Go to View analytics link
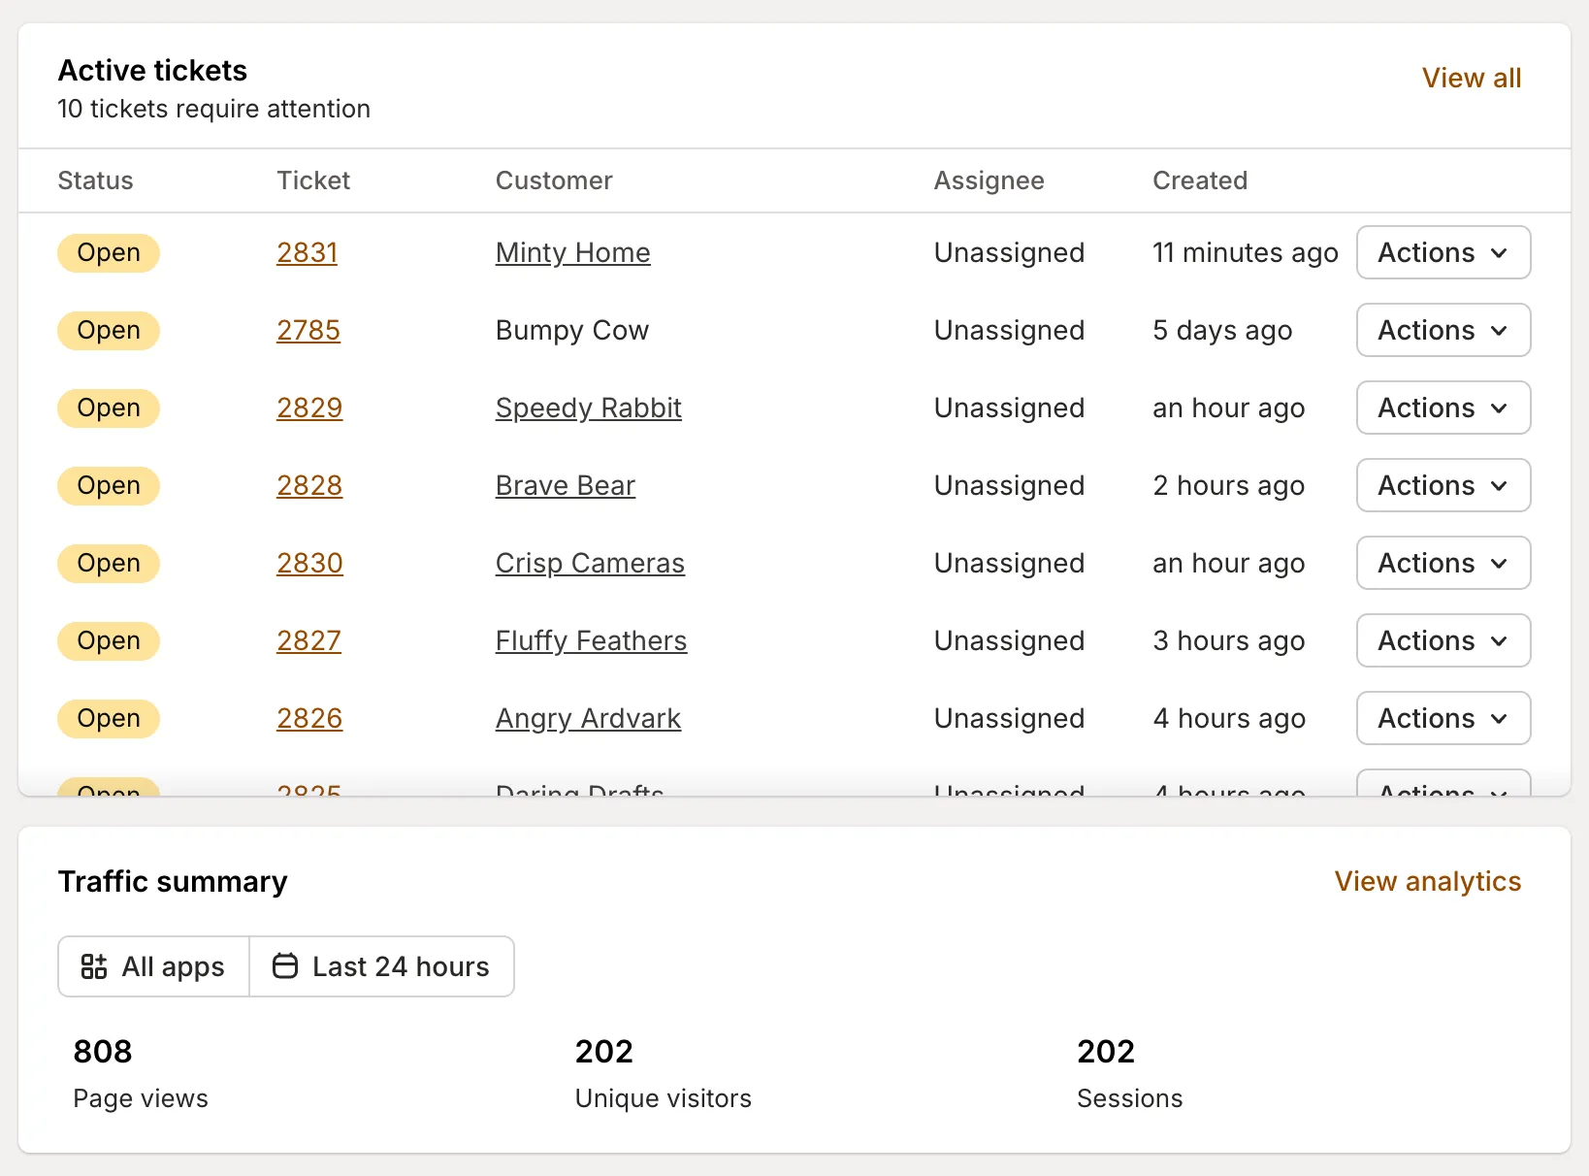This screenshot has height=1176, width=1589. 1427,881
